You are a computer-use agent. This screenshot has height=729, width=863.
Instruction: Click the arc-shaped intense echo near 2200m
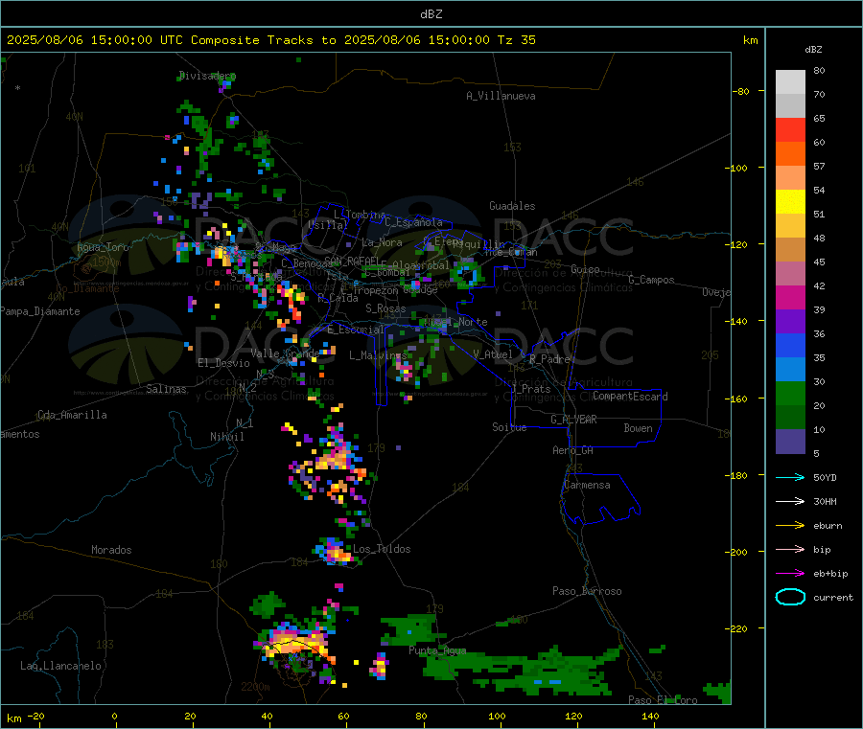point(296,645)
